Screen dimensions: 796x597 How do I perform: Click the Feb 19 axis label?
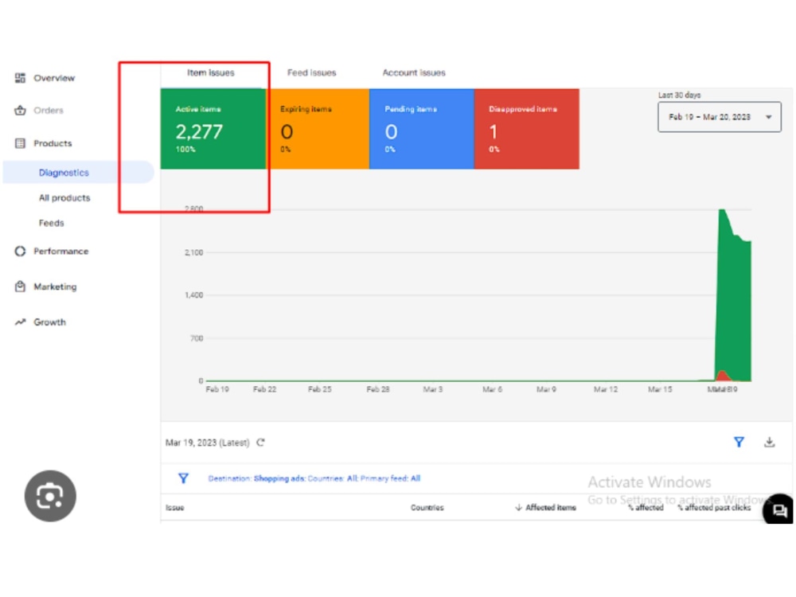coord(217,389)
